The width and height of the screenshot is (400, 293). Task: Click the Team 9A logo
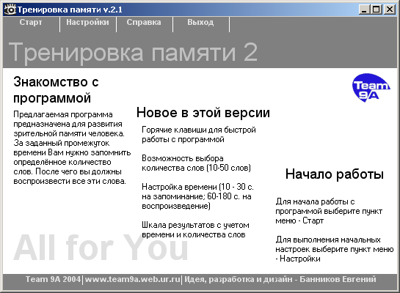371,88
